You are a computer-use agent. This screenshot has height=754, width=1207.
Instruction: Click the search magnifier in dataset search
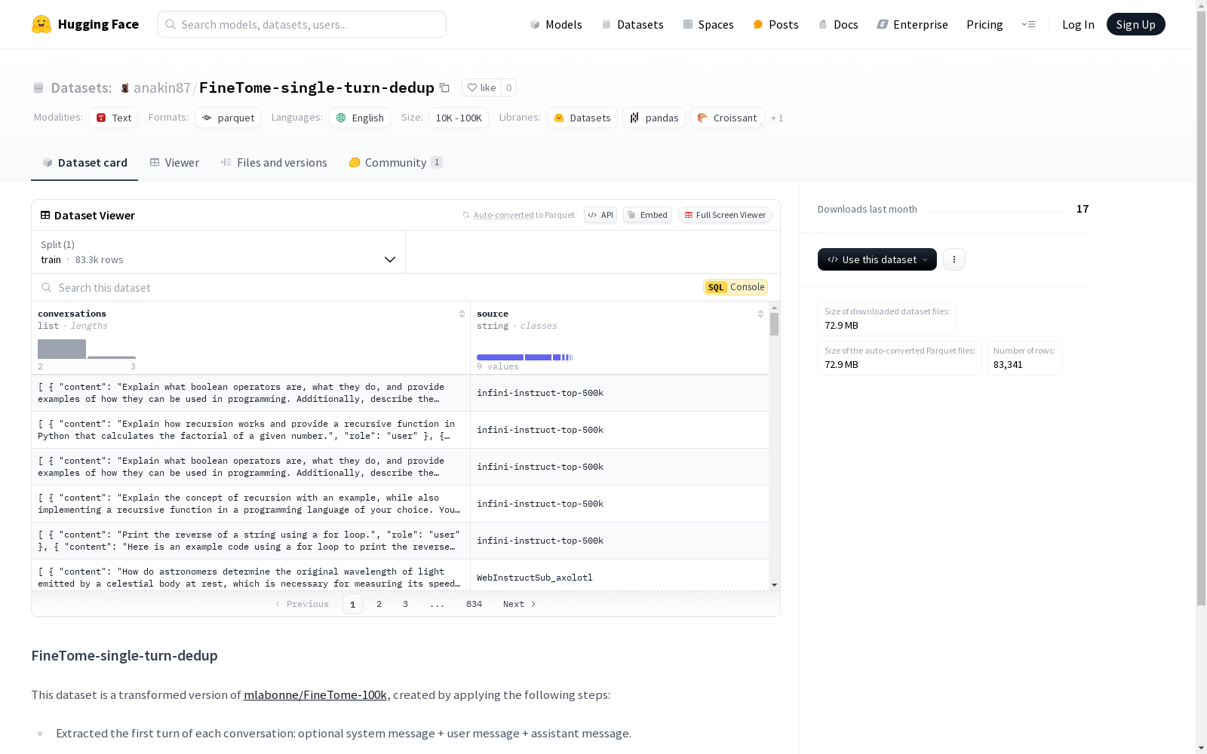tap(47, 287)
